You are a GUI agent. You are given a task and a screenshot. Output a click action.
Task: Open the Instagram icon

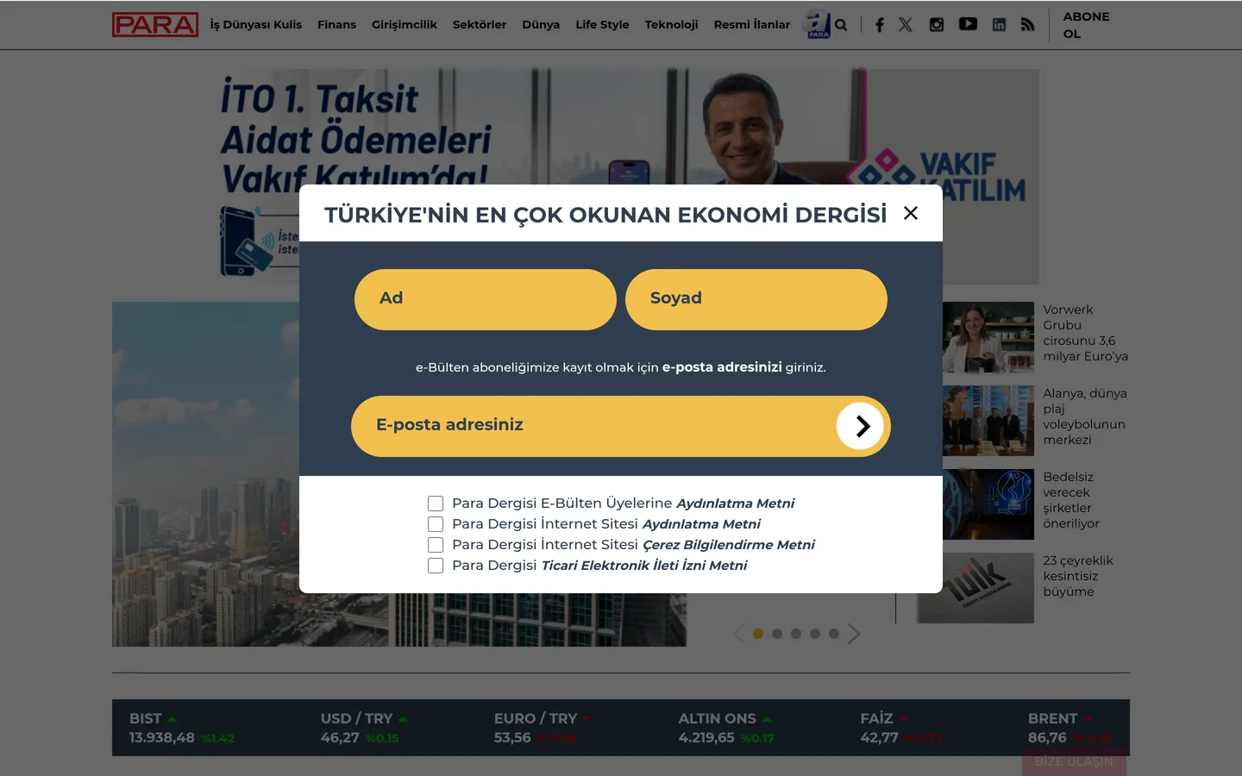[x=937, y=25]
